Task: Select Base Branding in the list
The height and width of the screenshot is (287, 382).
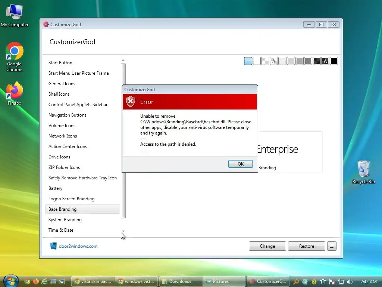Action: click(x=82, y=209)
